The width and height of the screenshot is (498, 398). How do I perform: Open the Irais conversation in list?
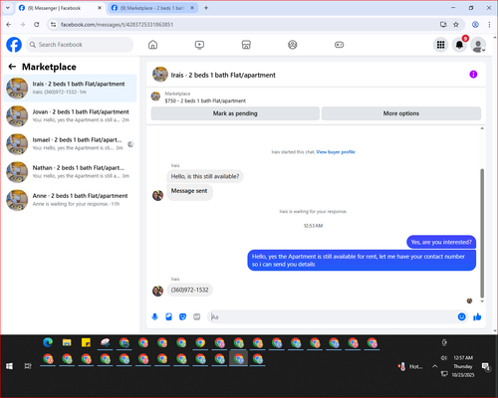[70, 88]
